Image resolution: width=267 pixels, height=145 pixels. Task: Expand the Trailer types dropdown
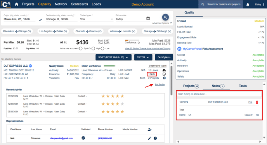tap(112, 19)
